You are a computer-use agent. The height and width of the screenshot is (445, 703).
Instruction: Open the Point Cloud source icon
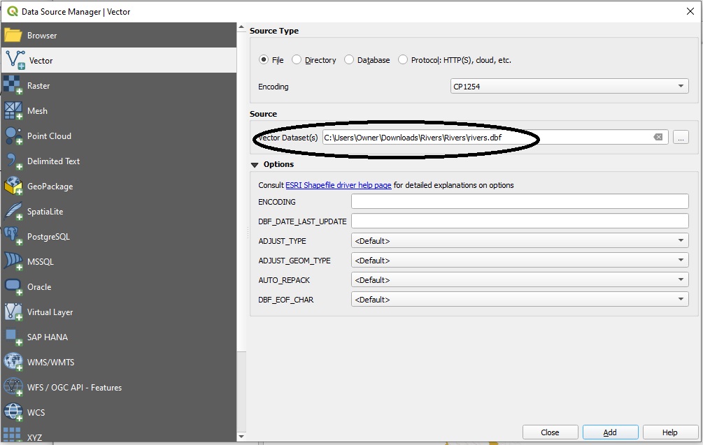[13, 136]
